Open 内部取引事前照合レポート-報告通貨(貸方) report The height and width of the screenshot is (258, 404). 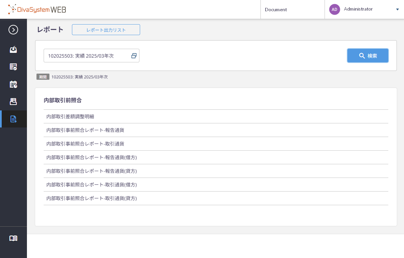coord(216,171)
